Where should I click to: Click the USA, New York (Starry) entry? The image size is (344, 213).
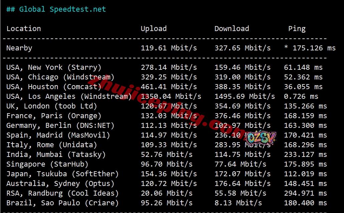coord(54,67)
